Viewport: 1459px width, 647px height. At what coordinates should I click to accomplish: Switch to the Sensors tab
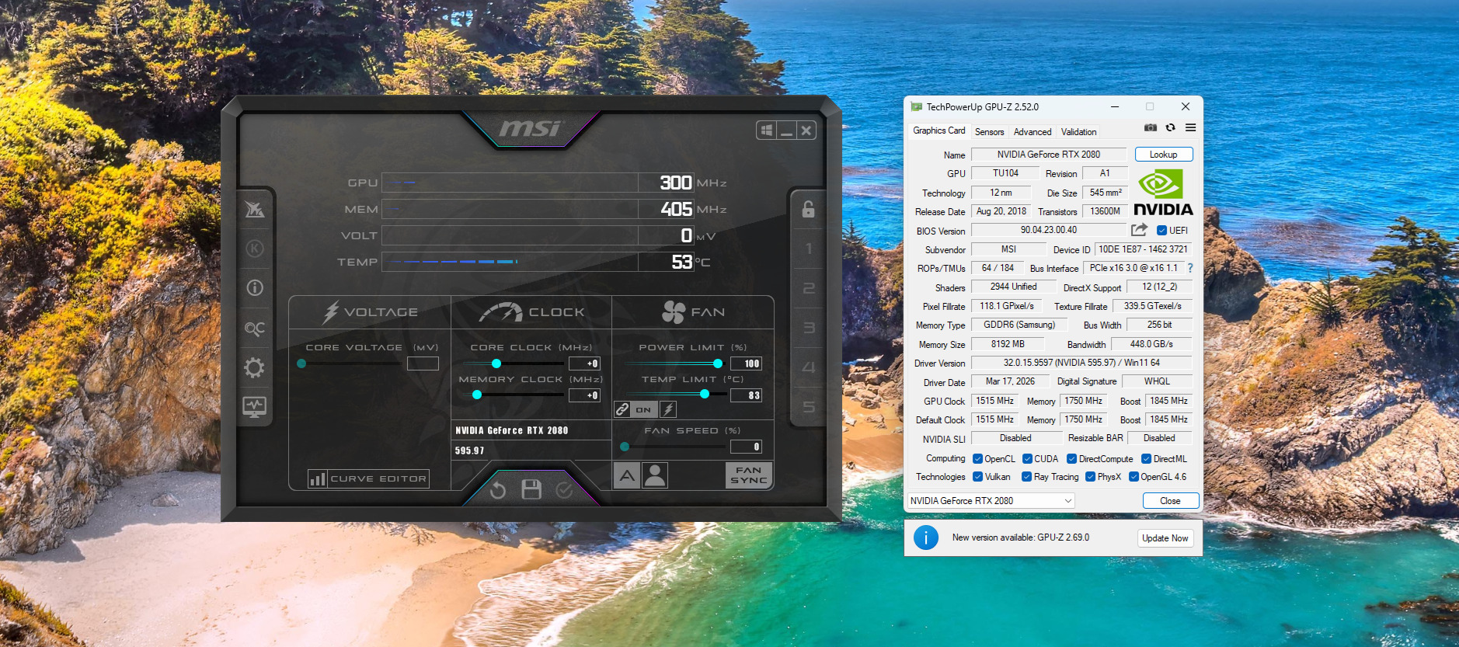[989, 132]
